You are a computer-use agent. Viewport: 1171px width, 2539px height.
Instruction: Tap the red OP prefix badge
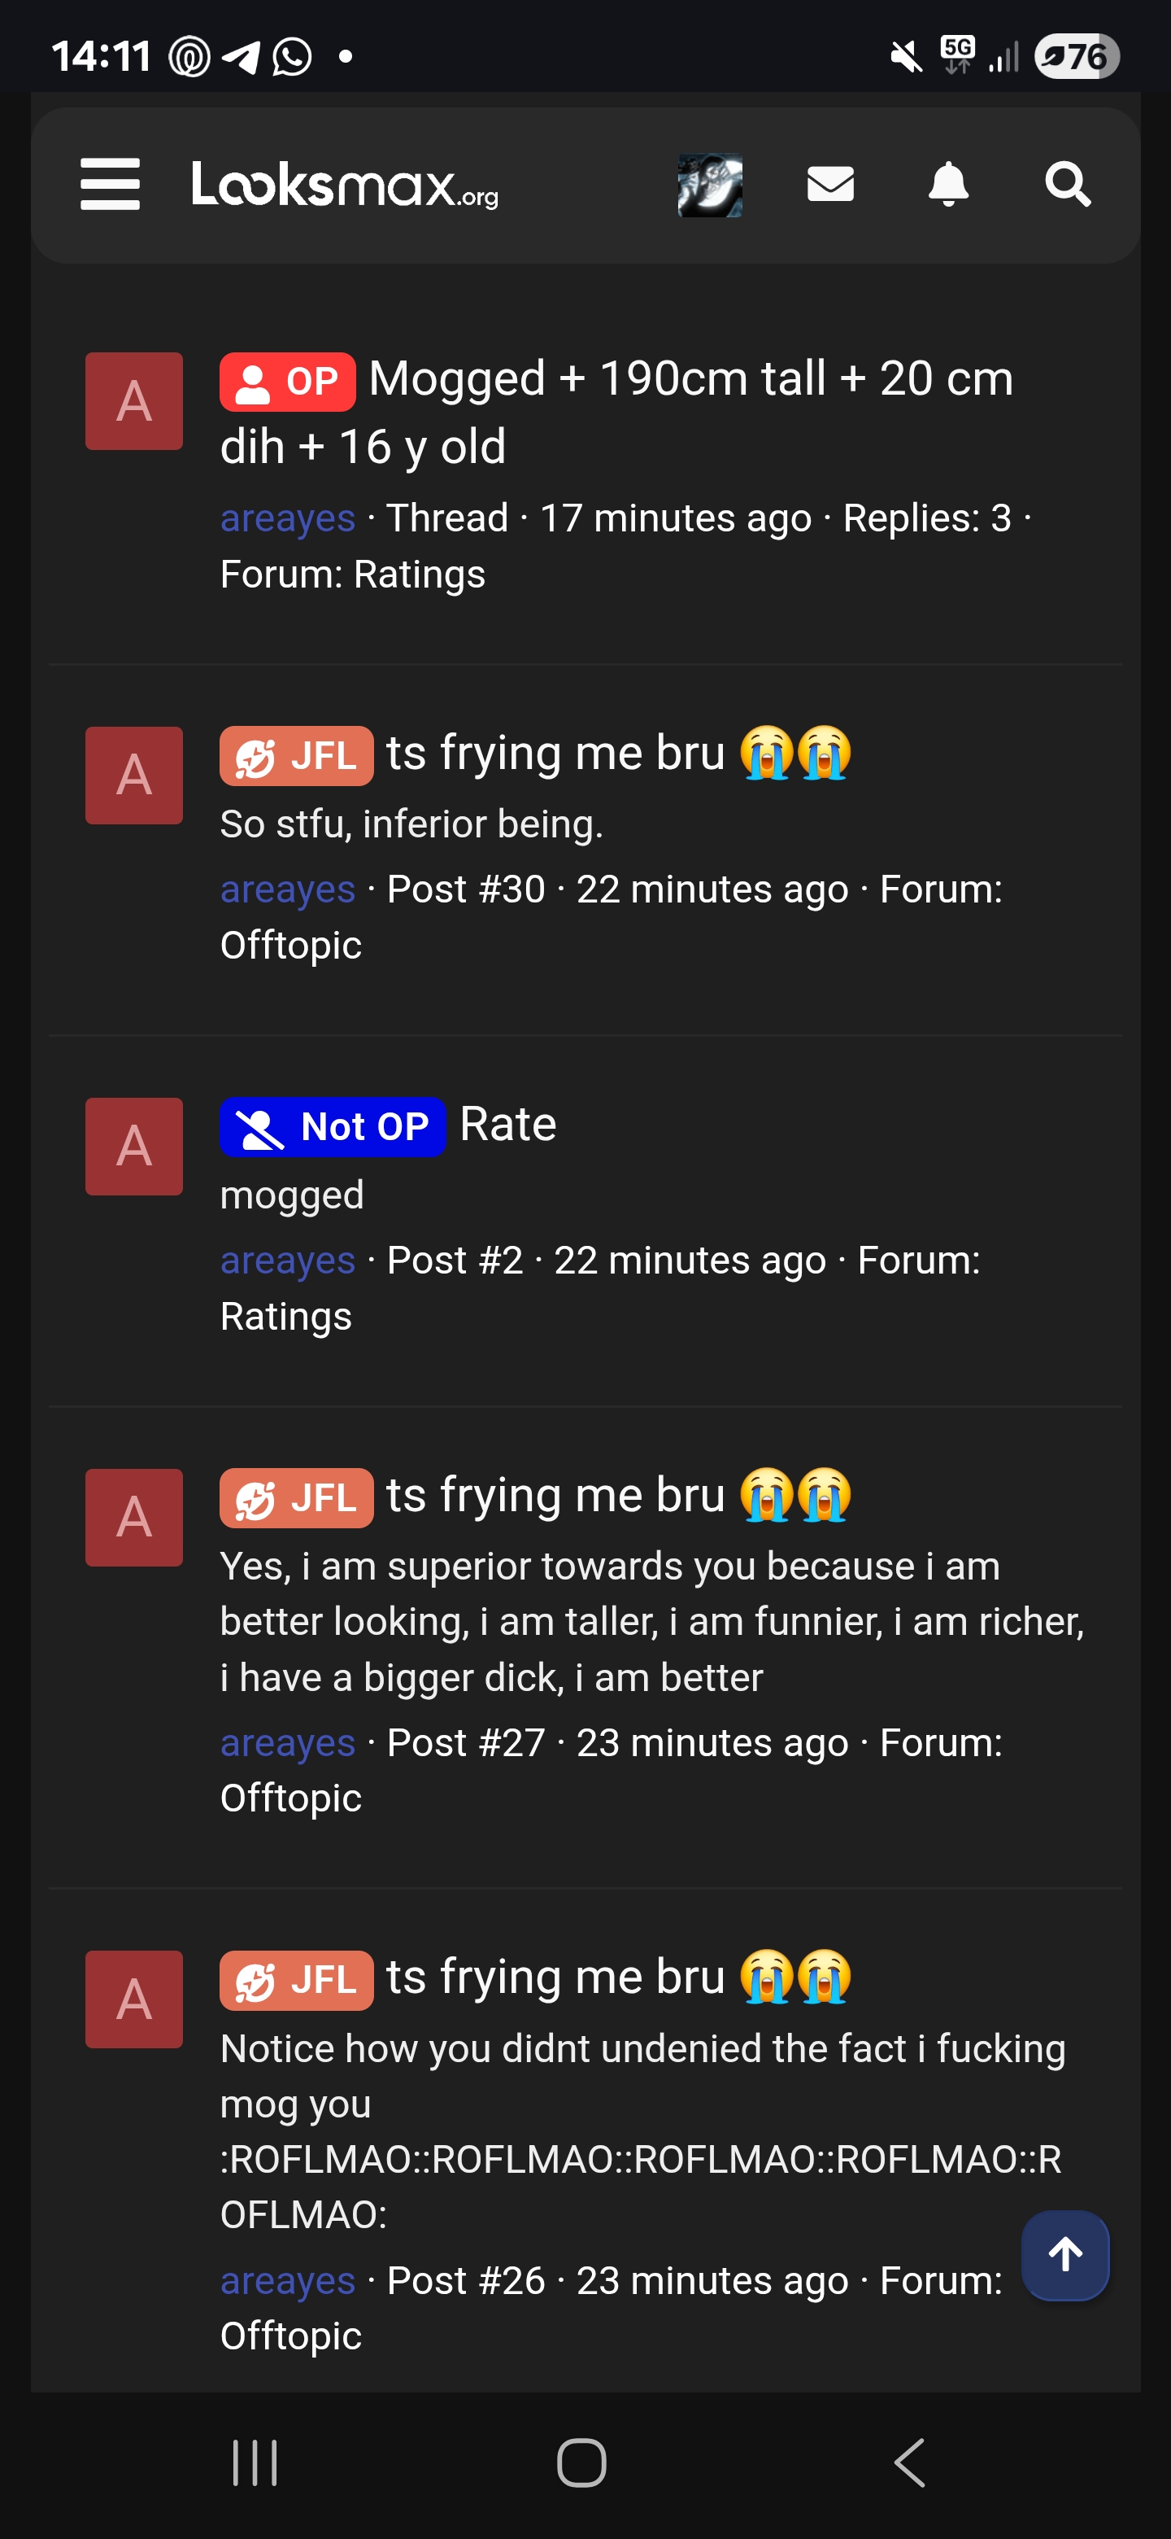pyautogui.click(x=286, y=382)
